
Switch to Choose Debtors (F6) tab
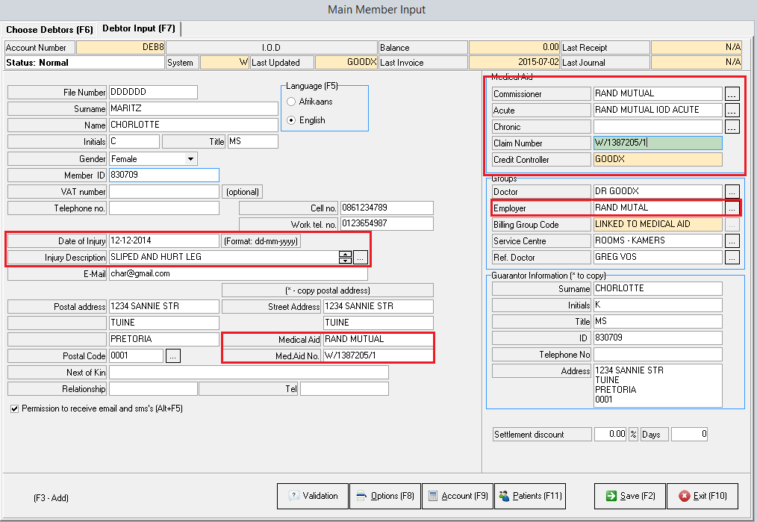(x=49, y=29)
